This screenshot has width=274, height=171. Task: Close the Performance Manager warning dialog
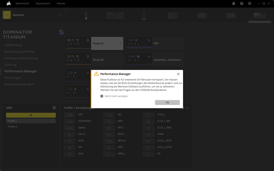point(178,74)
